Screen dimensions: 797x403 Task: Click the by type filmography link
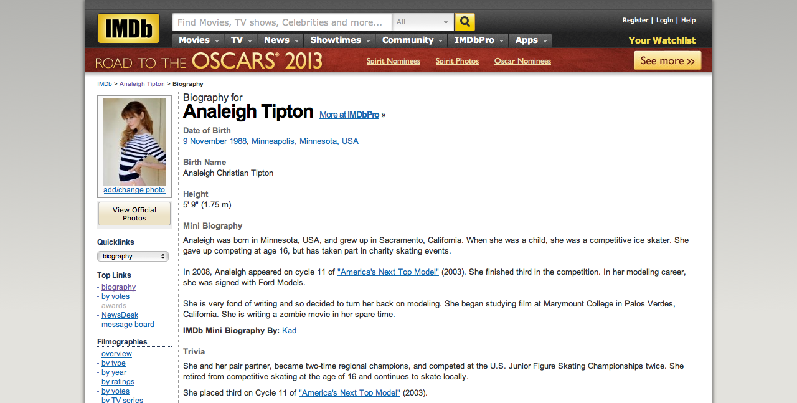(113, 363)
